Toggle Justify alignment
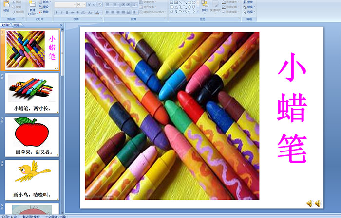 (123, 12)
